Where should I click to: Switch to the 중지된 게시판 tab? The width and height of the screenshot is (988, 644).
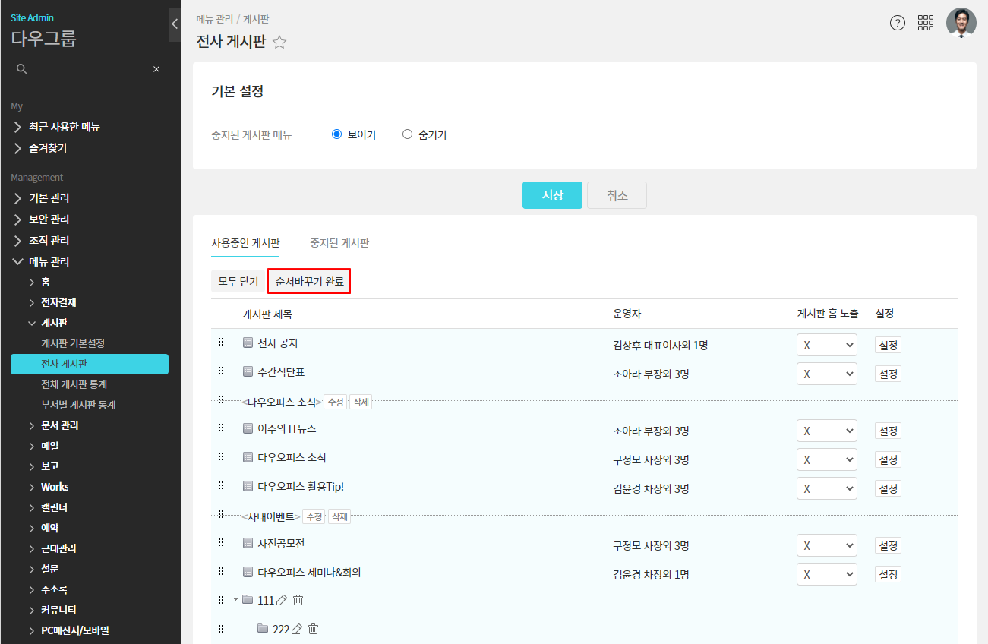click(x=339, y=243)
